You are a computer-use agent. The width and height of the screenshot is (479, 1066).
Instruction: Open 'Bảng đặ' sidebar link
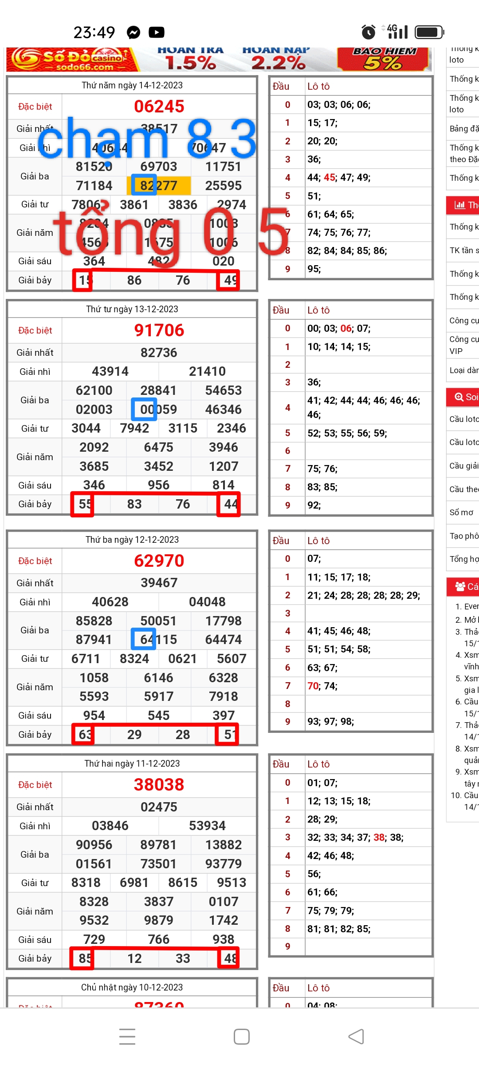[463, 128]
